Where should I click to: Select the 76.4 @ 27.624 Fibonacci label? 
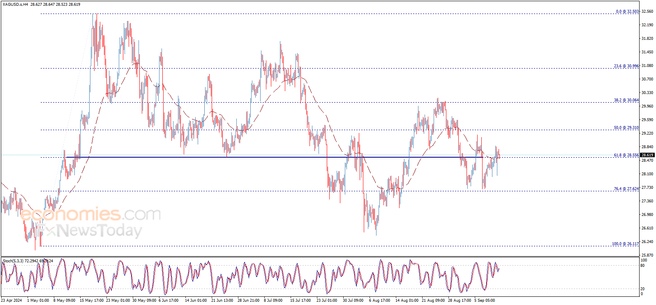point(626,189)
